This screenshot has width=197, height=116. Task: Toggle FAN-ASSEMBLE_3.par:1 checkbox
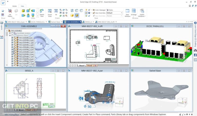[12, 47]
